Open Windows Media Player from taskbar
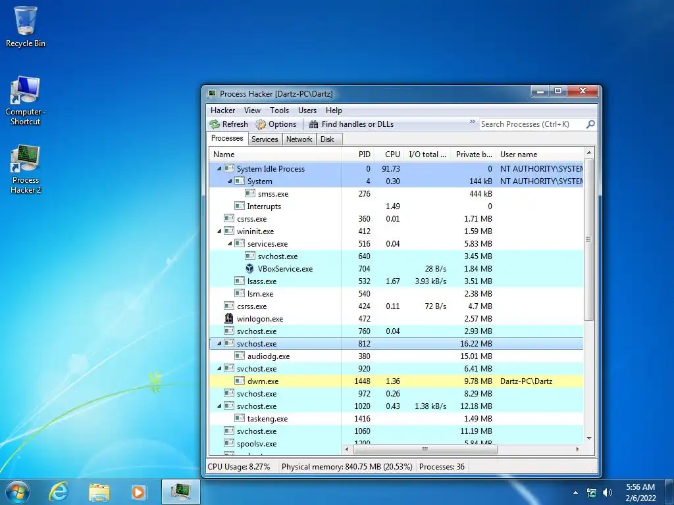This screenshot has width=674, height=505. click(139, 492)
